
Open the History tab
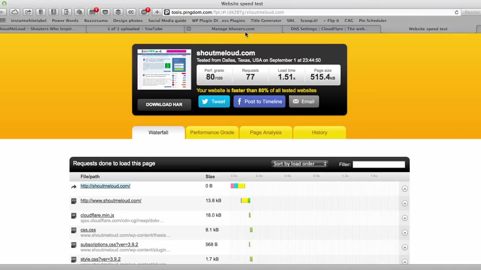coord(319,132)
